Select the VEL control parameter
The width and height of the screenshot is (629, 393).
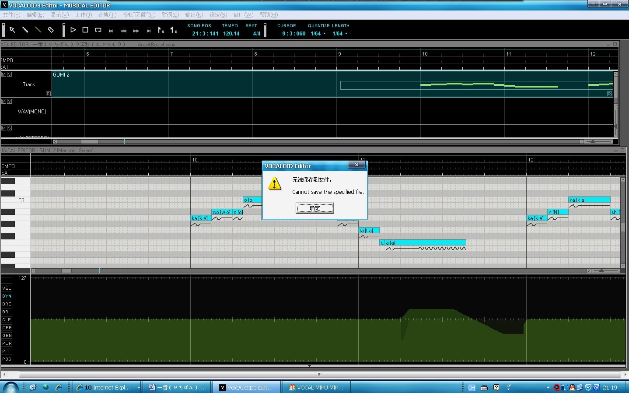[x=7, y=288]
